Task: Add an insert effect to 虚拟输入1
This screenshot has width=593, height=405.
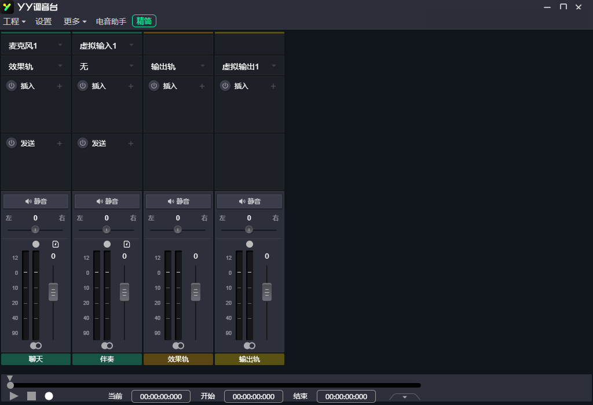Action: pyautogui.click(x=130, y=86)
